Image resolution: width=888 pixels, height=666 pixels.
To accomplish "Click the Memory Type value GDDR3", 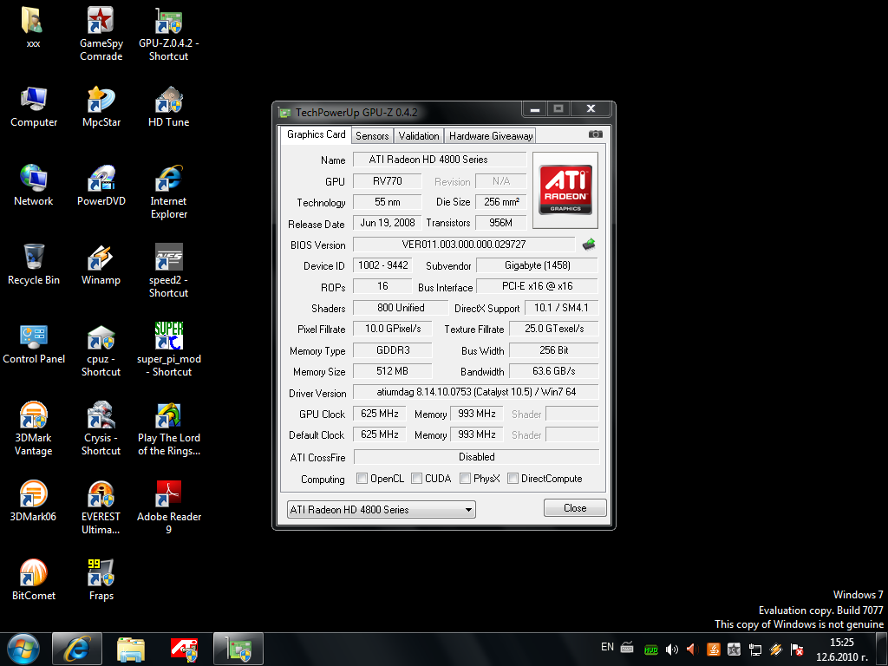I will pyautogui.click(x=393, y=350).
